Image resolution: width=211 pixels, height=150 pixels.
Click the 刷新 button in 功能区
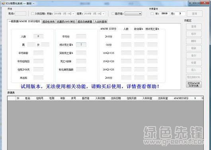[x=194, y=48]
